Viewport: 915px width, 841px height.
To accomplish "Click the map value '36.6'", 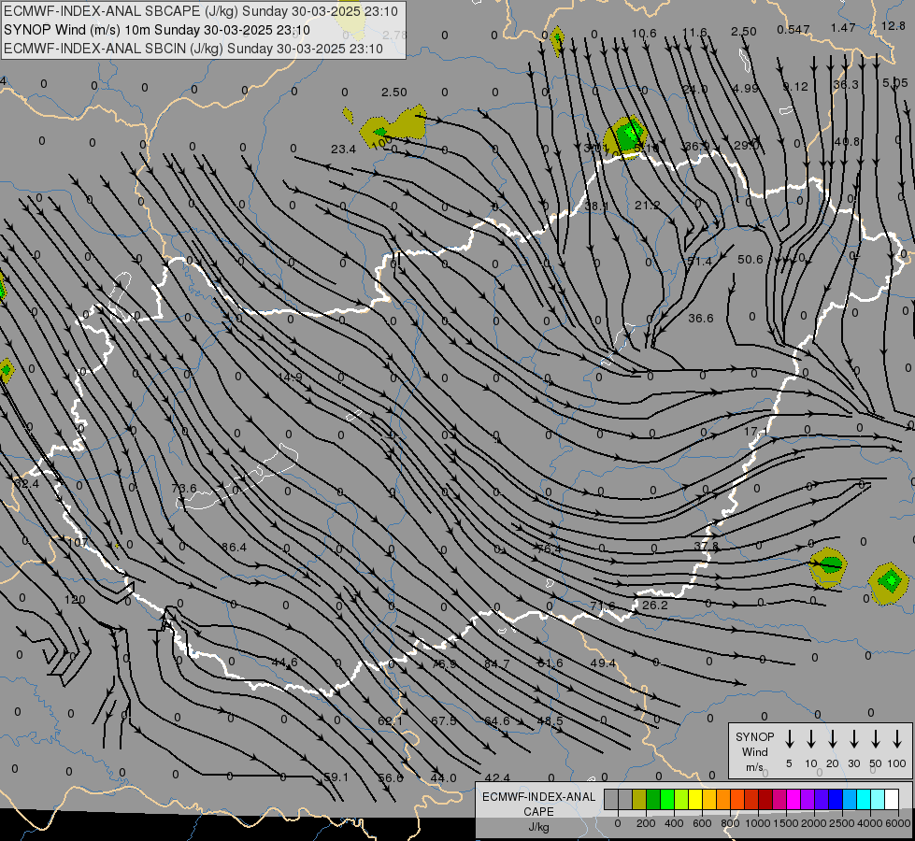I will (700, 318).
